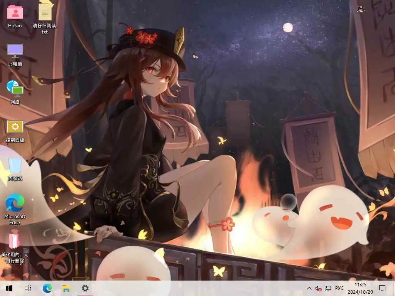The height and width of the screenshot is (296, 395).
Task: Click the muted volume tray icon
Action: coord(318,288)
